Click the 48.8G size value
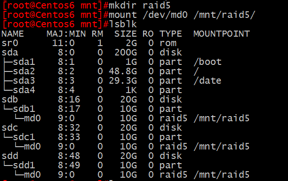 (x=123, y=71)
